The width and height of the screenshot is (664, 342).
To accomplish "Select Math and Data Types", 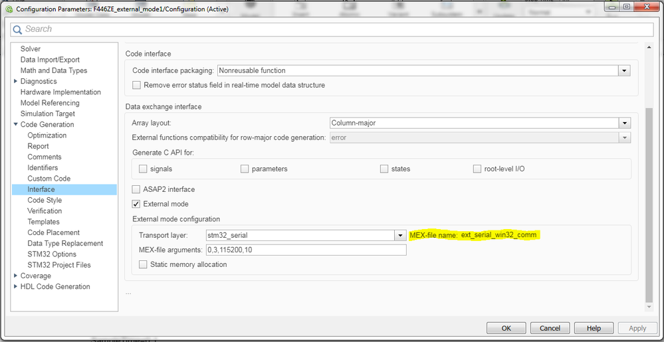I will click(54, 70).
